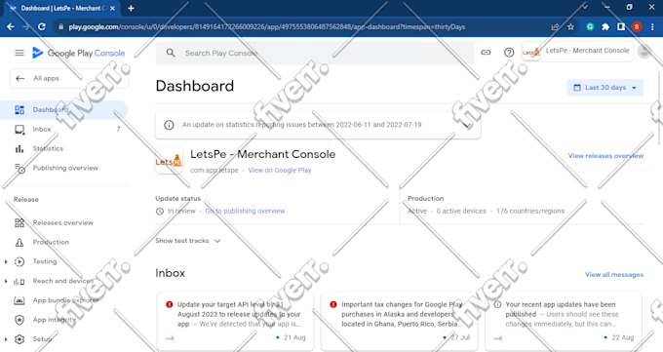Expand the Reach and devices arrow

tap(6, 281)
